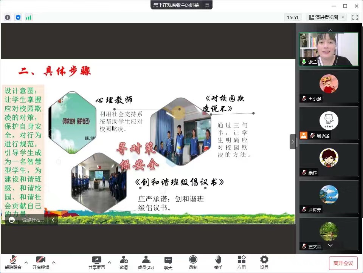This screenshot has width=363, height=273.
Task: Enter fullscreen with the top-right expand icon
Action: [354, 17]
